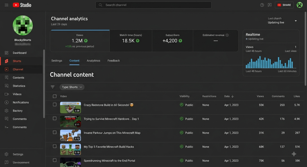Open Trying to Survive Minecraft Hardcore title
This screenshot has height=167, width=307.
[x=111, y=119]
